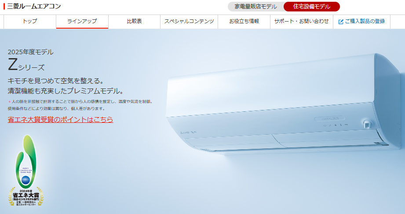Click the Mitsubishi logo on the air conditioner
Viewport: 405px width, 214px height.
(188, 133)
